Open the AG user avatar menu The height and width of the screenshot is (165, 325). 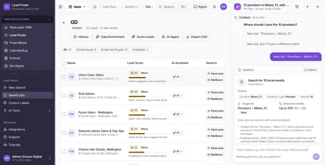click(223, 7)
